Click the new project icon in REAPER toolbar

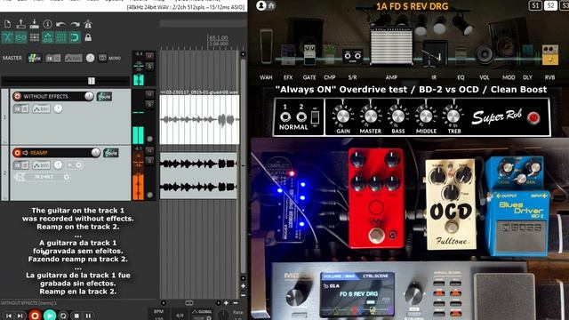pos(7,24)
